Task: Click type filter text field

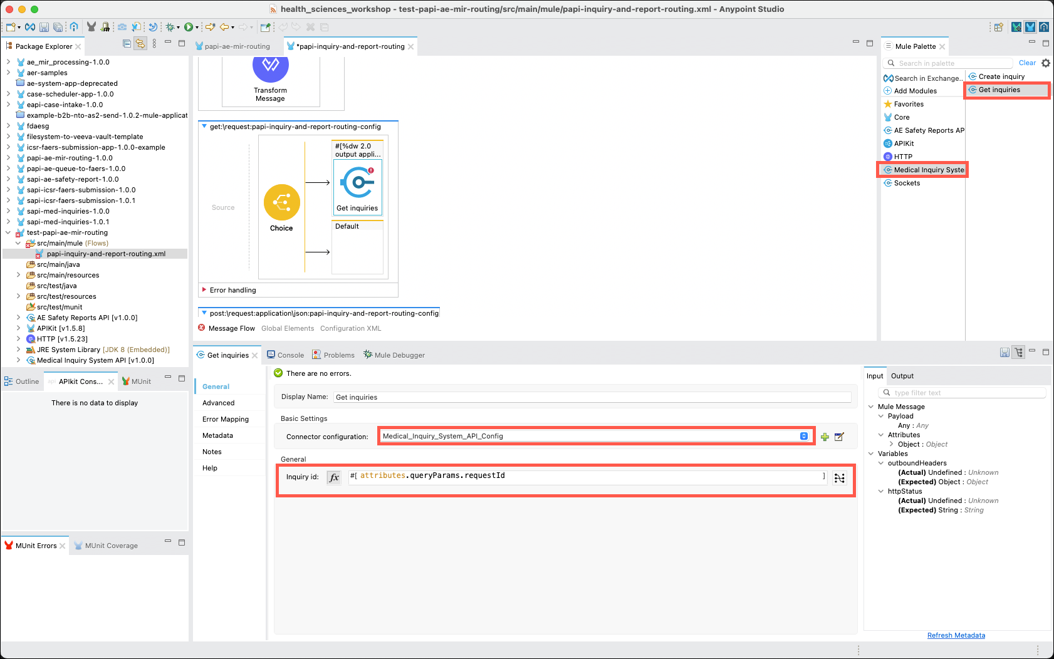Action: pyautogui.click(x=963, y=393)
